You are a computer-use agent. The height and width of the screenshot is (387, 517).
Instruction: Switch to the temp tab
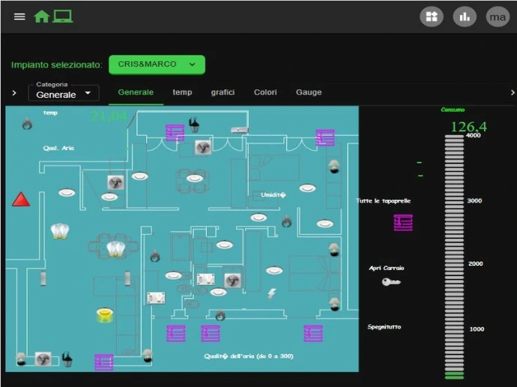click(182, 92)
